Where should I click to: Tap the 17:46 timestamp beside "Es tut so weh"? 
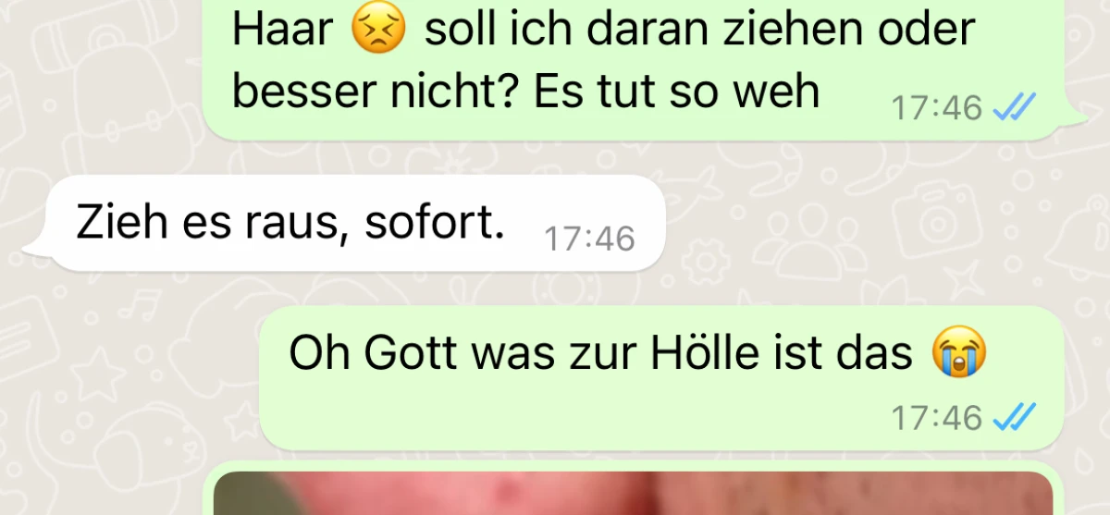[937, 109]
